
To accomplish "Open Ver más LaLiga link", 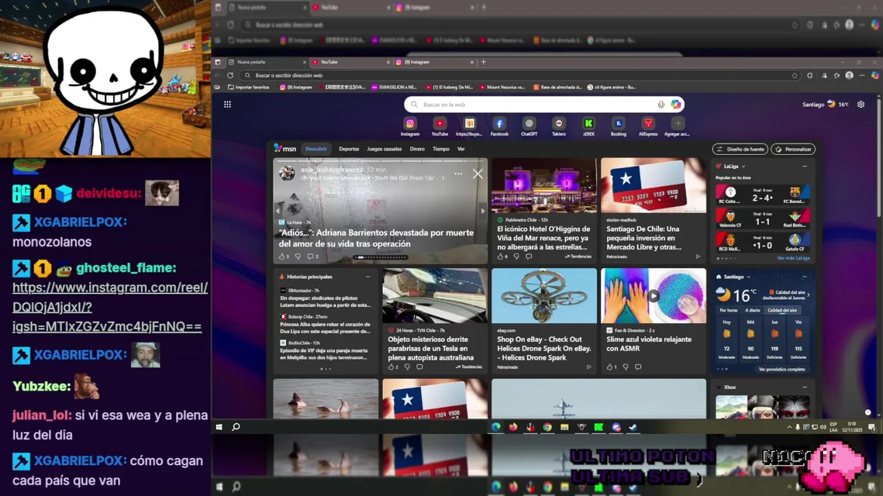I will (793, 258).
